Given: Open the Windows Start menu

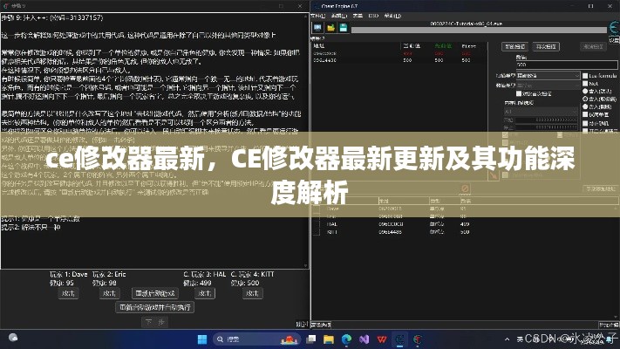Looking at the screenshot, I should [202, 339].
